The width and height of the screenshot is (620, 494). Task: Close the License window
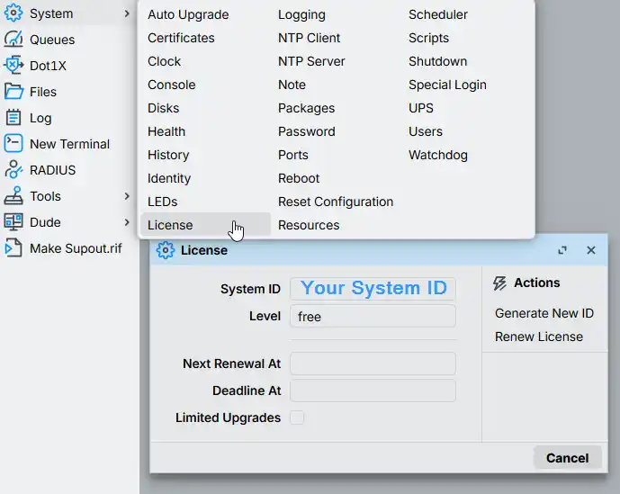click(x=590, y=250)
